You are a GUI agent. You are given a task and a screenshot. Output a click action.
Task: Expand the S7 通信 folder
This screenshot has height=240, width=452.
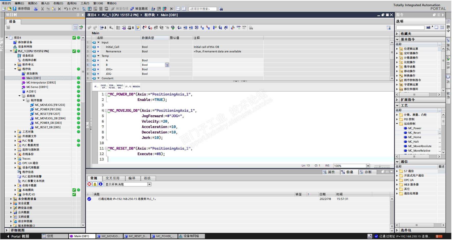pyautogui.click(x=397, y=171)
